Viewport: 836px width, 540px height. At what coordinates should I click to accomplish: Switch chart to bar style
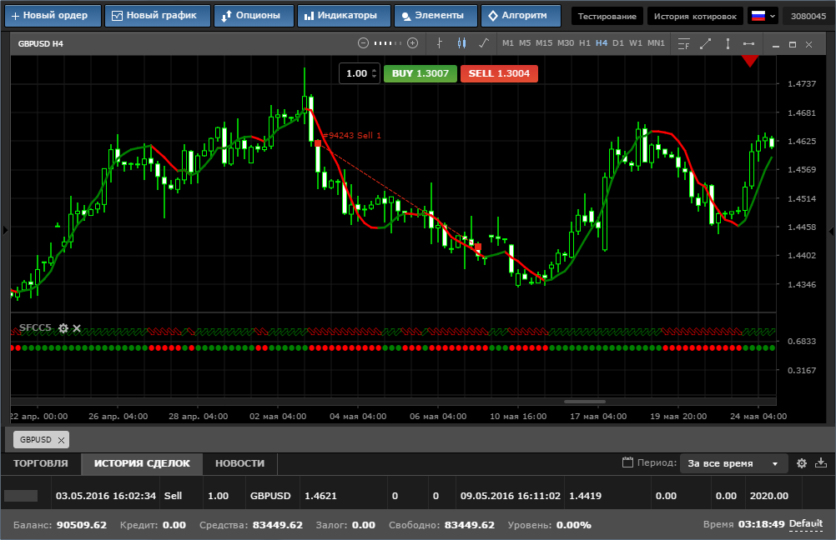(x=440, y=43)
